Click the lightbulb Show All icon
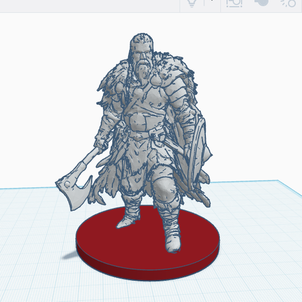 coord(192,3)
